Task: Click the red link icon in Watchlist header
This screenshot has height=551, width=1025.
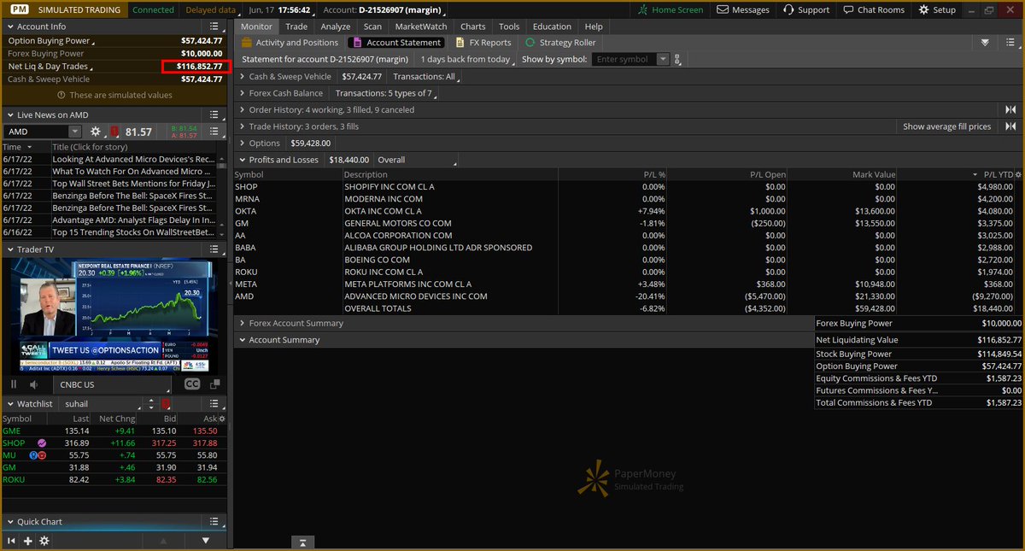Action: click(166, 403)
